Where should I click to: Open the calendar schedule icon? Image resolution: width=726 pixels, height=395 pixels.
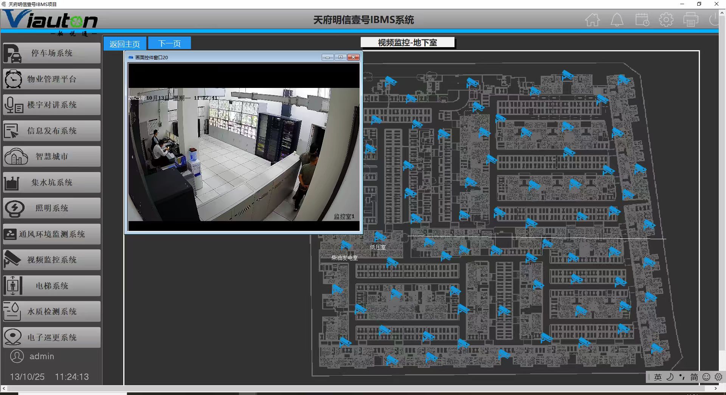(642, 20)
